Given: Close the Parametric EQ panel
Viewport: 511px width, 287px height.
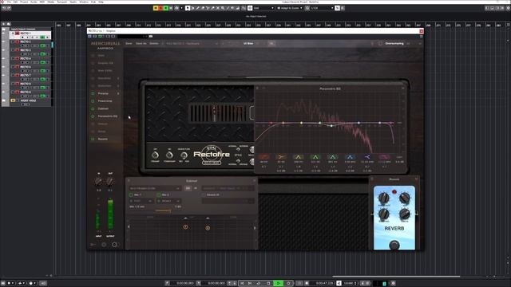Looking at the screenshot, I should pos(403,88).
